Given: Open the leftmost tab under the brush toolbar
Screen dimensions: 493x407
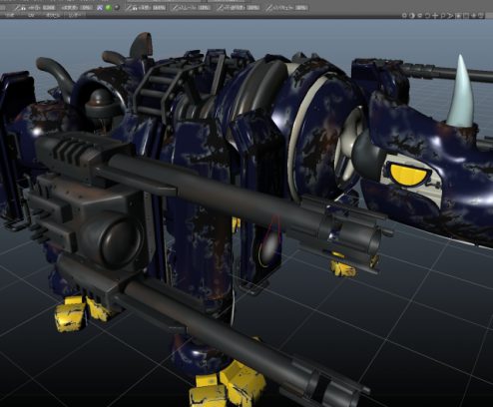Looking at the screenshot, I should (9, 15).
